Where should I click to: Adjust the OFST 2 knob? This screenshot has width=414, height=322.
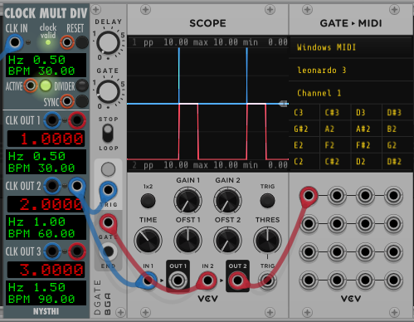(227, 241)
